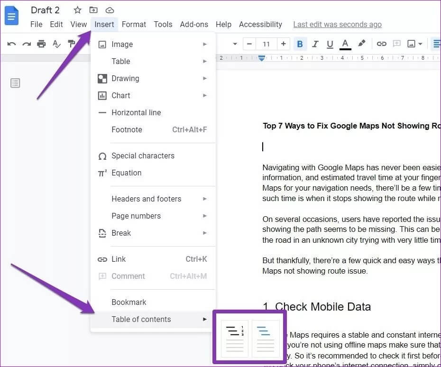The height and width of the screenshot is (367, 441).
Task: Open the text color picker
Action: pos(345,44)
